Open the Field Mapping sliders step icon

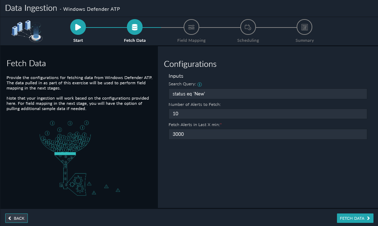(191, 27)
